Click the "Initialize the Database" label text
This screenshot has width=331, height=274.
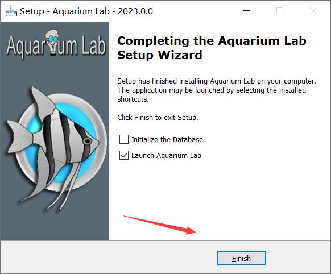167,139
